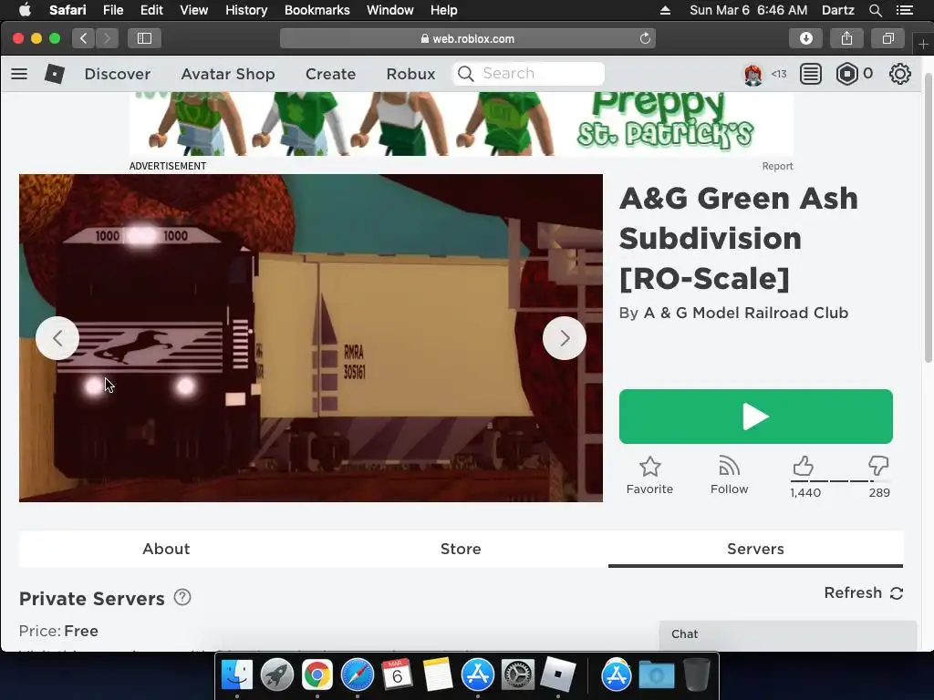Image resolution: width=934 pixels, height=700 pixels.
Task: Expand the Chat panel
Action: tap(787, 634)
